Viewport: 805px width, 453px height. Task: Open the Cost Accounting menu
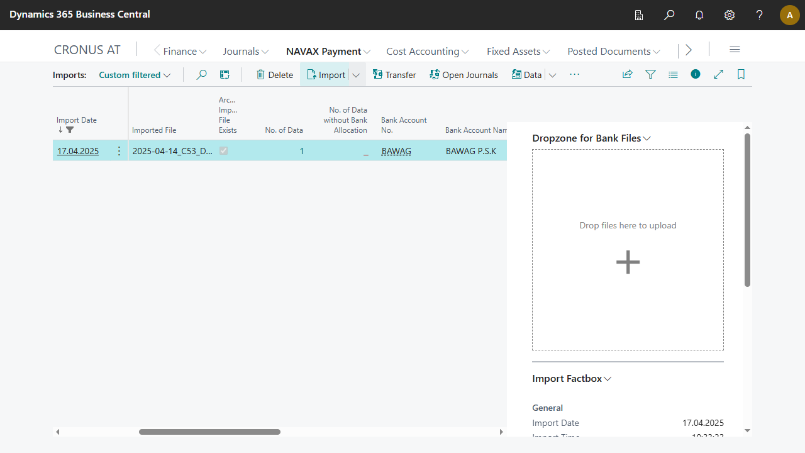[x=427, y=52]
